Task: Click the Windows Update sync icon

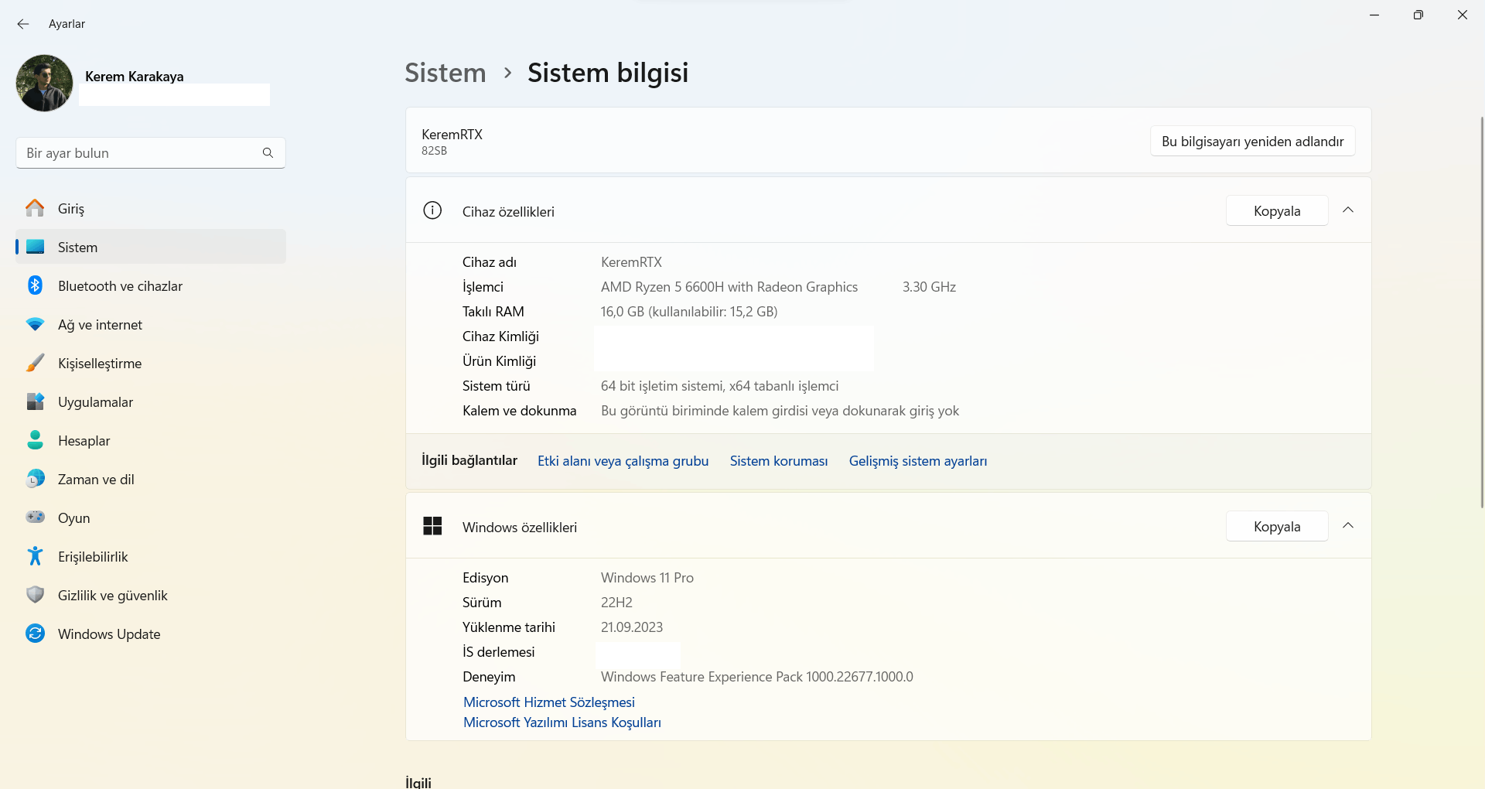Action: pos(35,634)
